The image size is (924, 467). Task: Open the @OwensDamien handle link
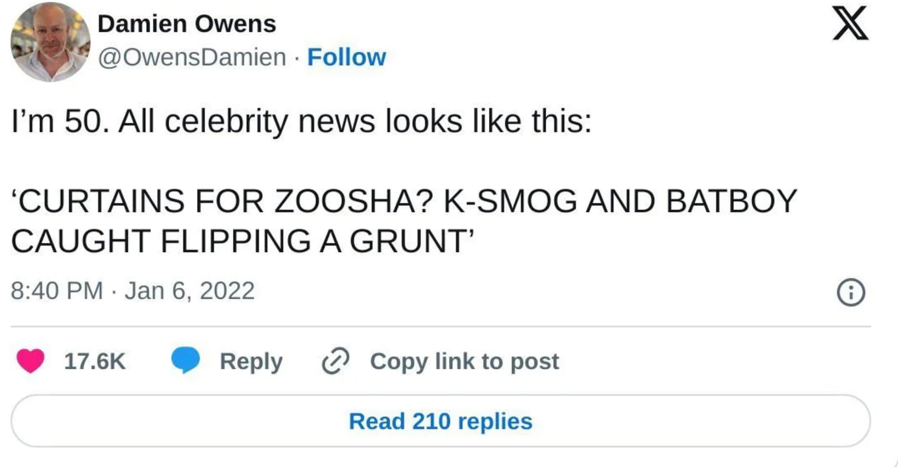pyautogui.click(x=192, y=57)
